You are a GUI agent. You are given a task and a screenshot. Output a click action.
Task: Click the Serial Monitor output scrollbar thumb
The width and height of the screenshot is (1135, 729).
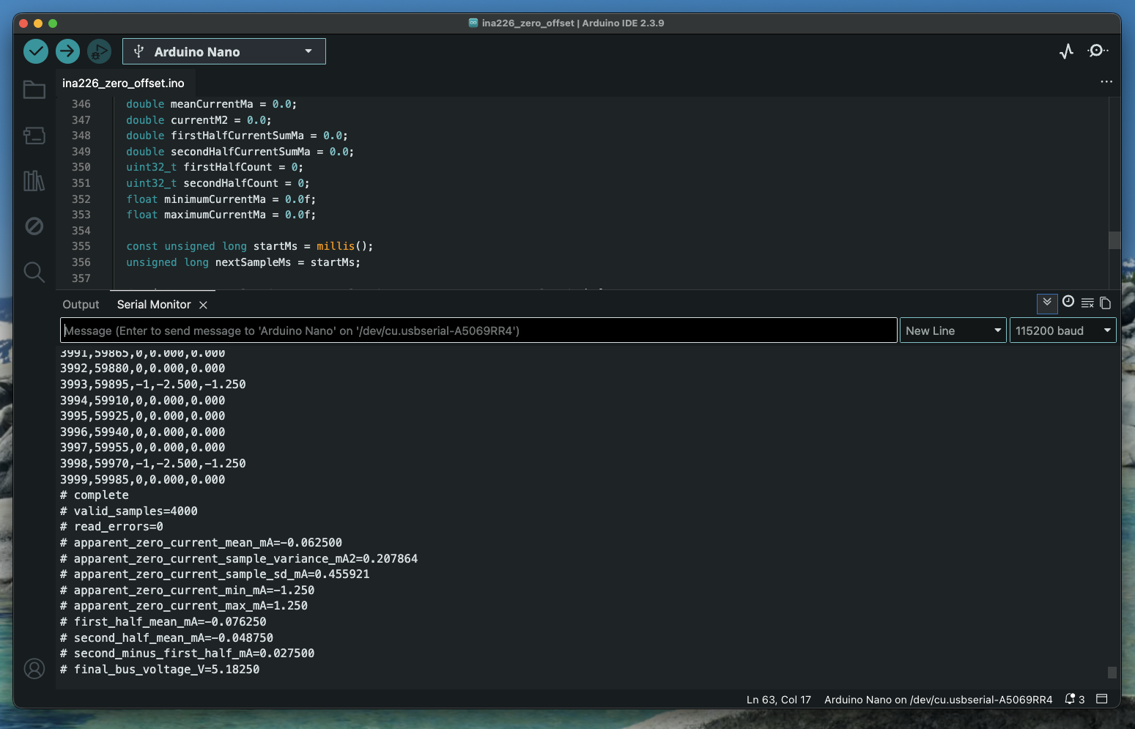coord(1112,673)
